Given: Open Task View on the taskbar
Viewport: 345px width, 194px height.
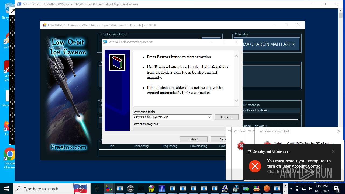Looking at the screenshot, I should click(x=97, y=189).
